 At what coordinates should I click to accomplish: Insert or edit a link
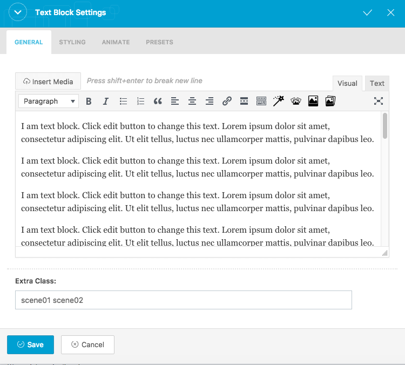coord(227,101)
